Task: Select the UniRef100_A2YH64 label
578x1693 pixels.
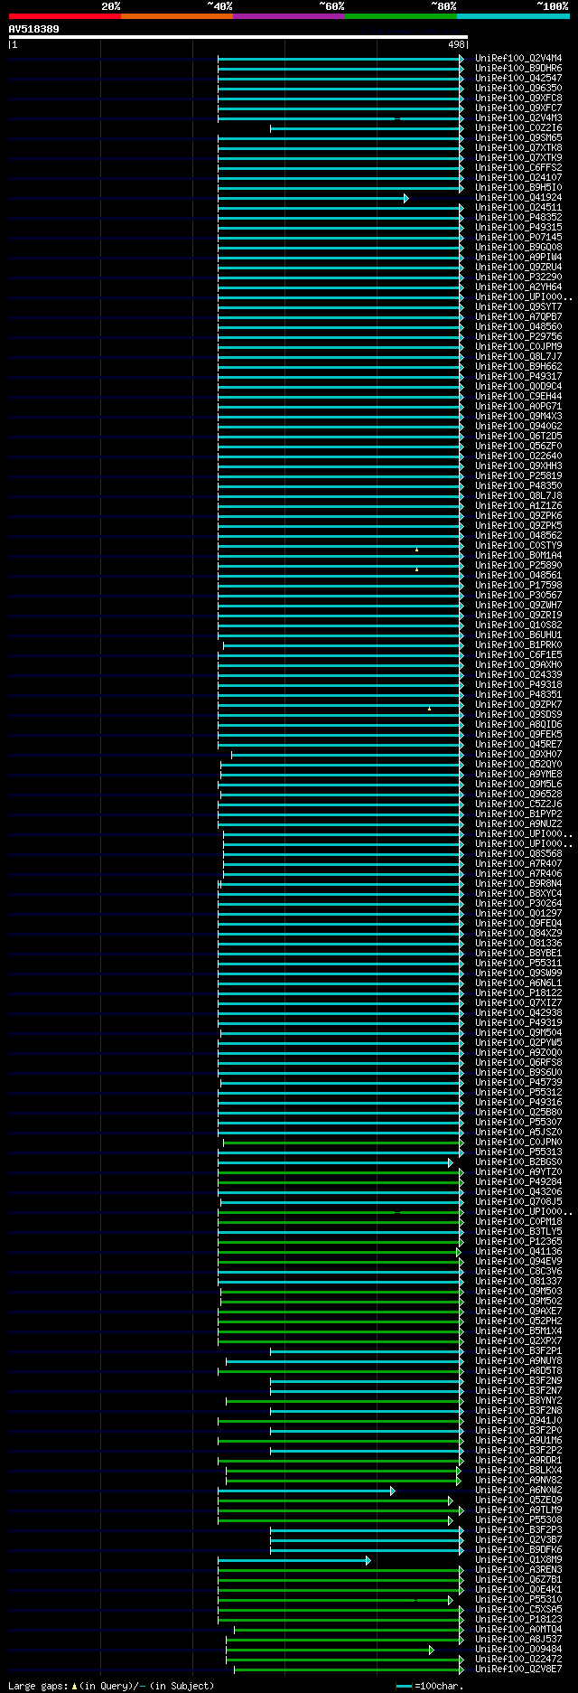Action: point(518,287)
